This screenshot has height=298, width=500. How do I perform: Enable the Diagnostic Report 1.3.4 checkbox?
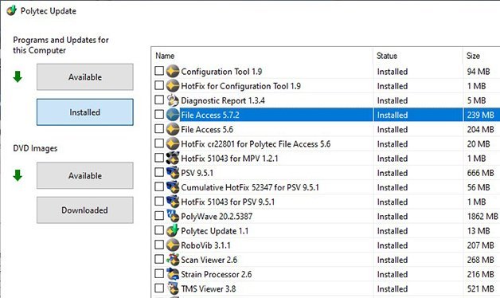[x=159, y=100]
